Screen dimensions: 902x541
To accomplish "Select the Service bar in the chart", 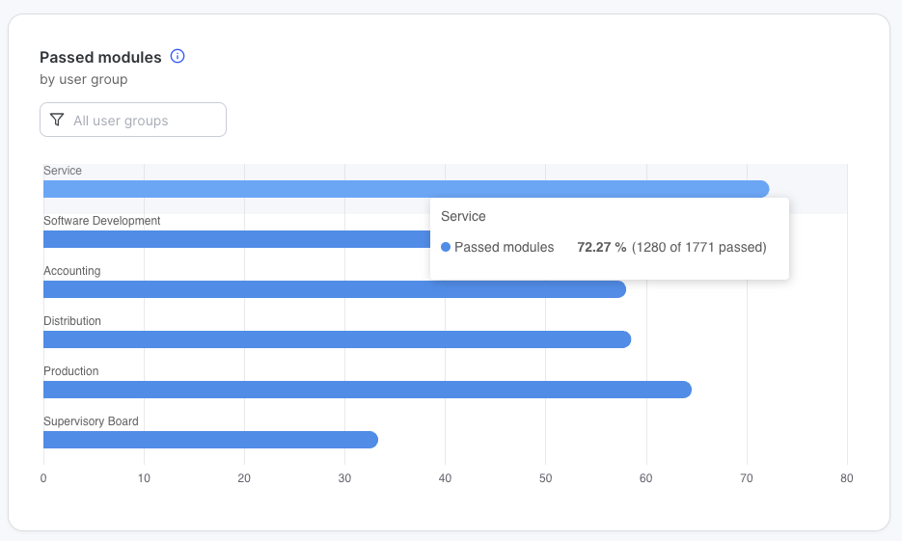I will 405,189.
